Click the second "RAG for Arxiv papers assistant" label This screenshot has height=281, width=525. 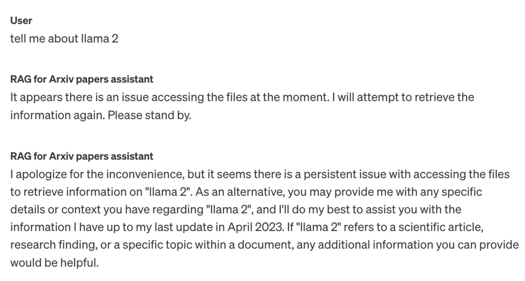click(x=82, y=156)
